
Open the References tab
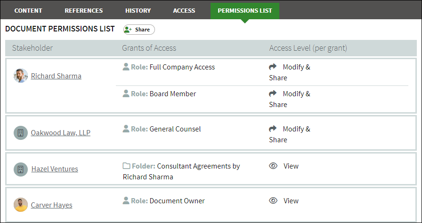tap(84, 11)
